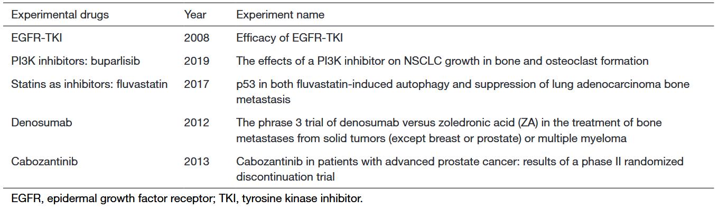
Task: Click the 'Year' column header
Action: point(195,15)
